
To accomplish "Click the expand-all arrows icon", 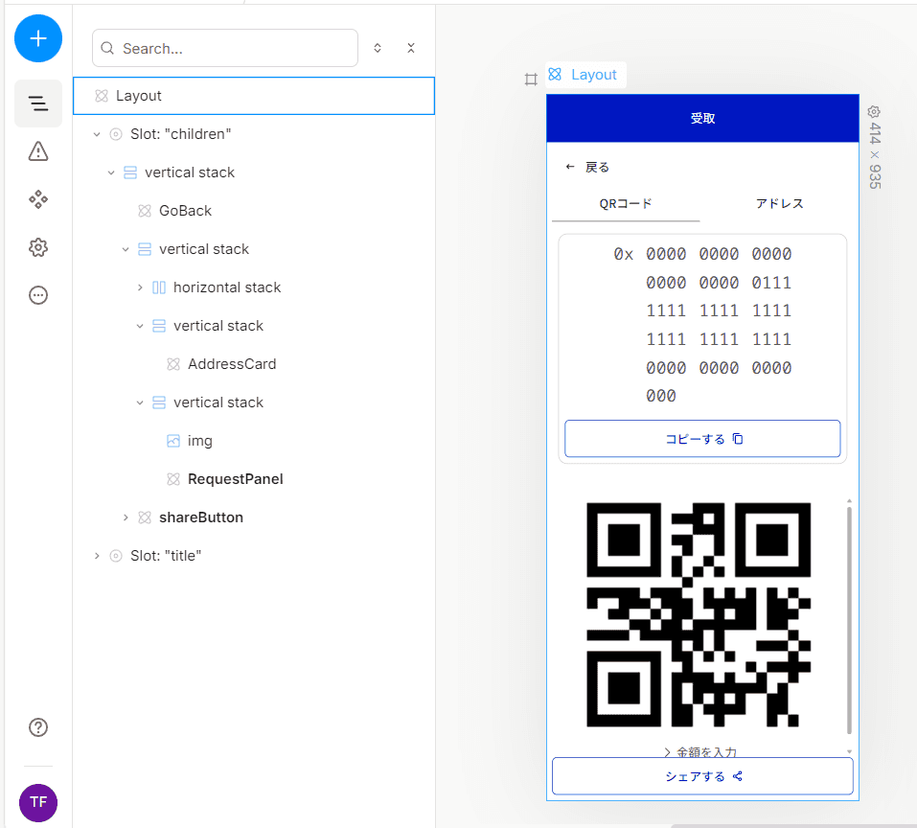I will pyautogui.click(x=378, y=48).
